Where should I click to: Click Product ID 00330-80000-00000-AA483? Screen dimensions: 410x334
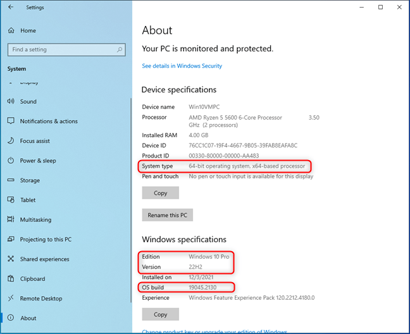(x=224, y=156)
